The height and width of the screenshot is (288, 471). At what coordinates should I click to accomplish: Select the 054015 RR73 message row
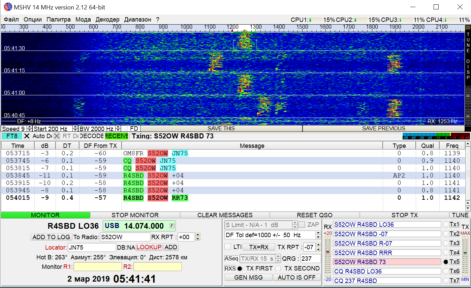pyautogui.click(x=233, y=198)
